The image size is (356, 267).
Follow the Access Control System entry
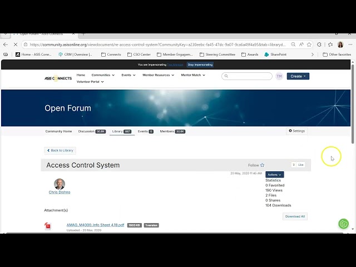point(256,165)
